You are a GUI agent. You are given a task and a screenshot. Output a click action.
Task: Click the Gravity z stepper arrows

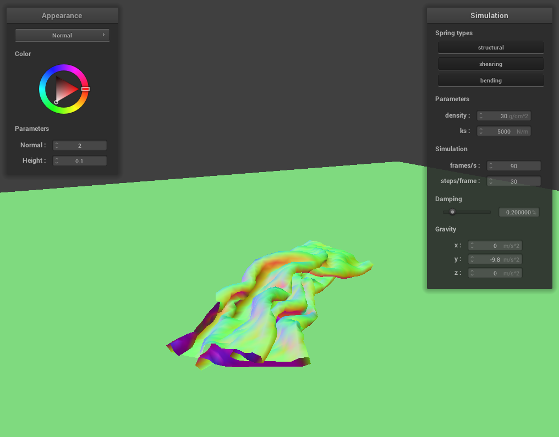click(x=472, y=273)
